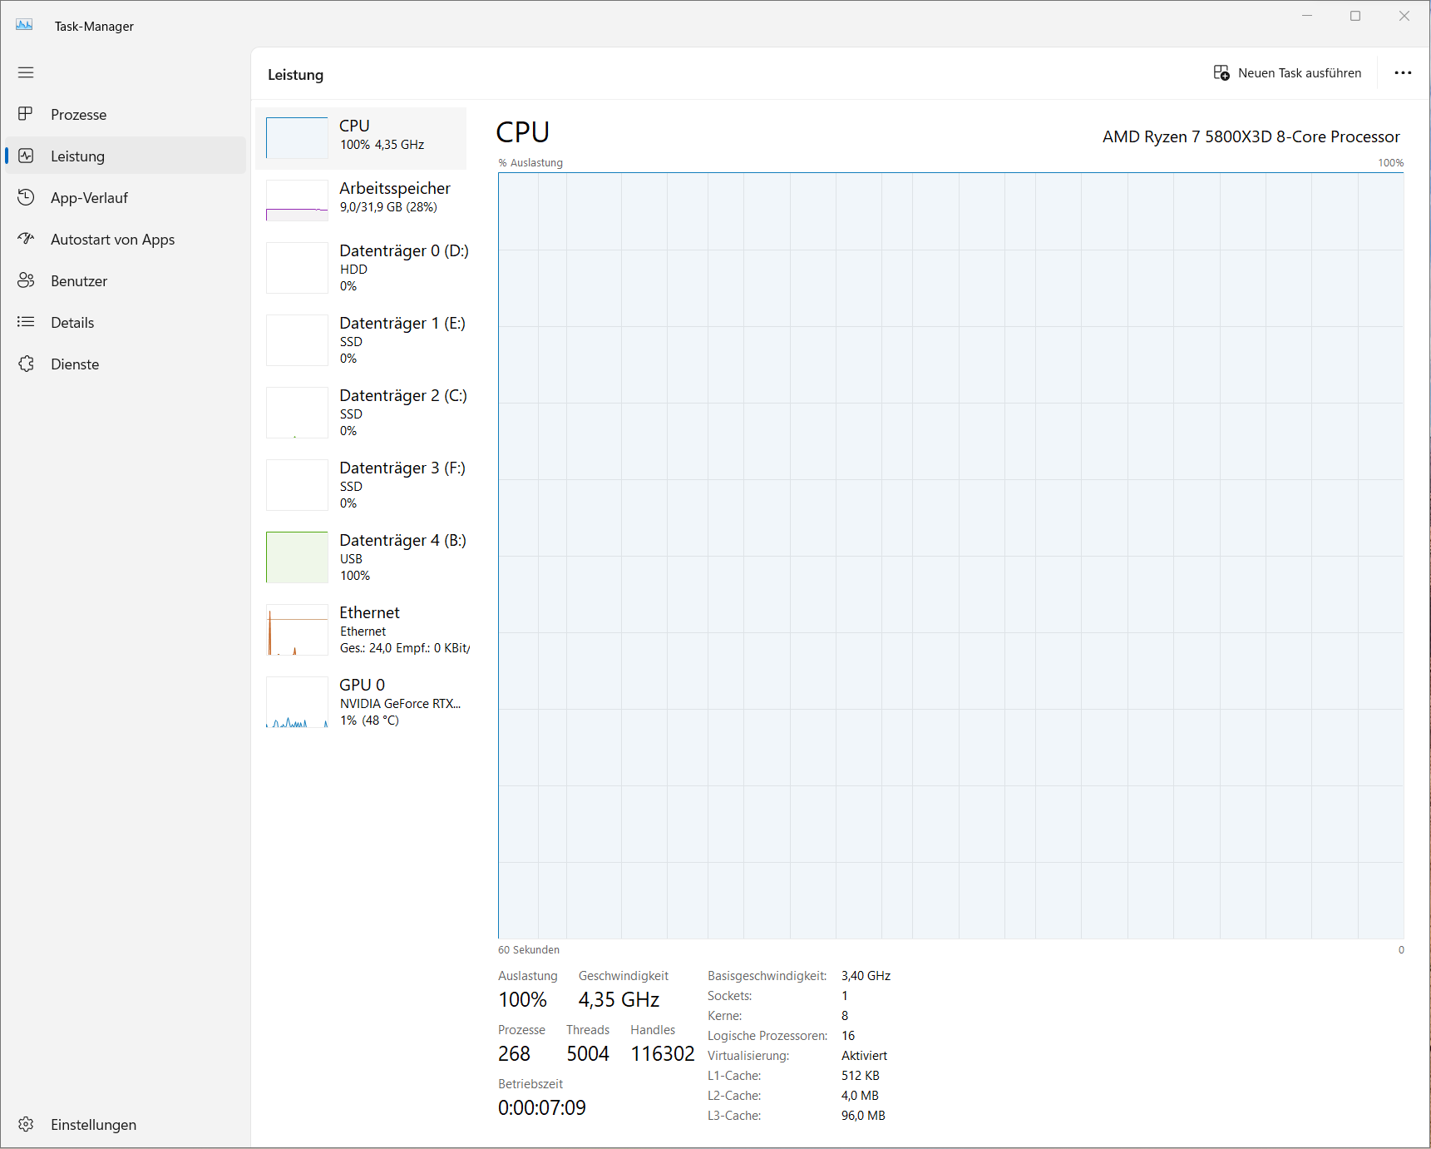Click the '4,35 GHz' Geschwindigkeit value
The height and width of the screenshot is (1149, 1431).
(619, 999)
